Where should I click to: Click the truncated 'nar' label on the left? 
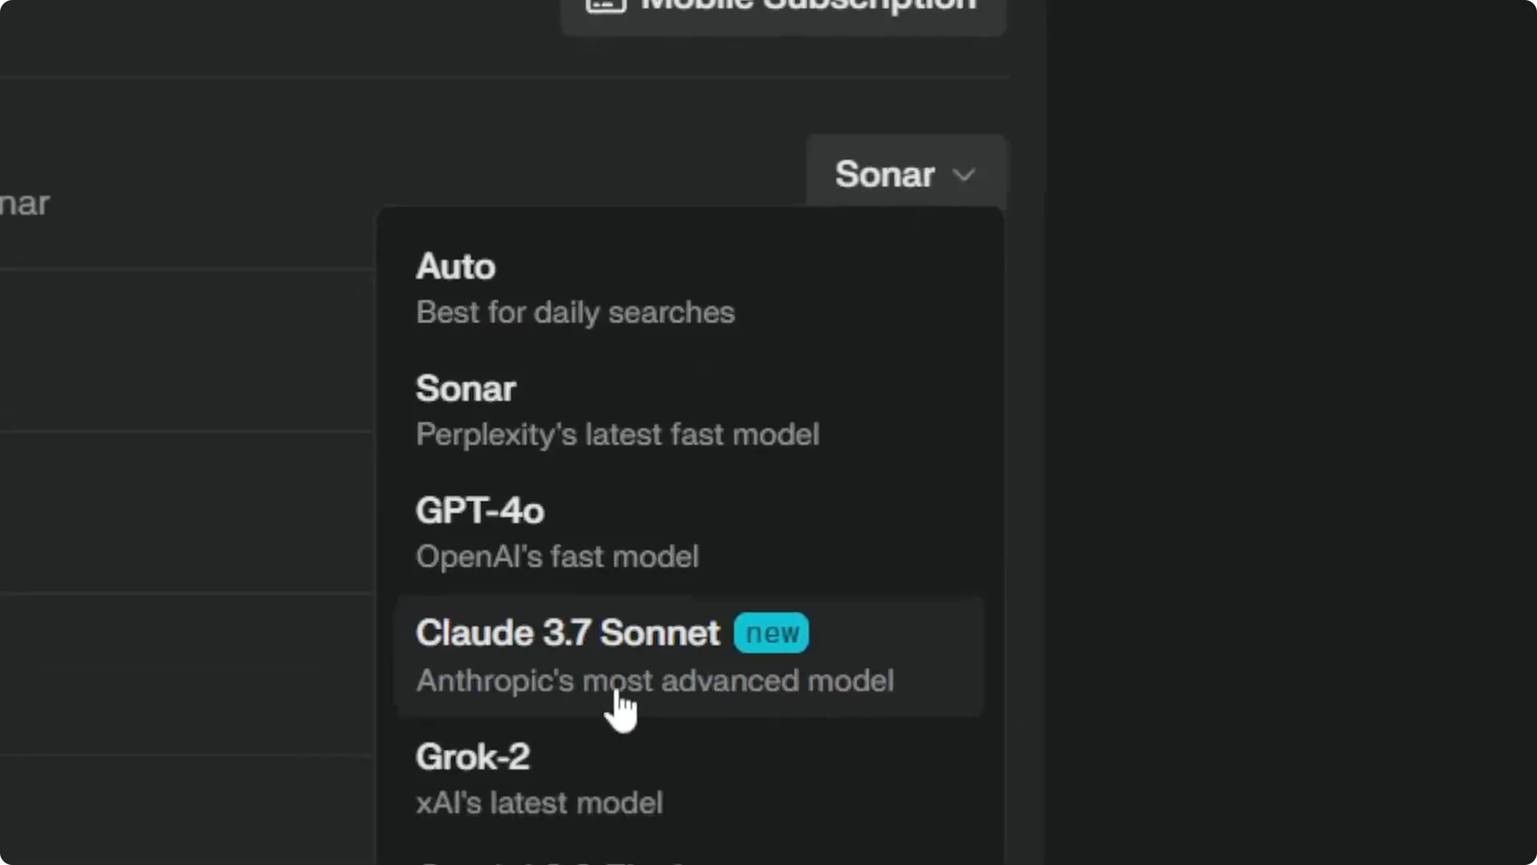tap(24, 203)
